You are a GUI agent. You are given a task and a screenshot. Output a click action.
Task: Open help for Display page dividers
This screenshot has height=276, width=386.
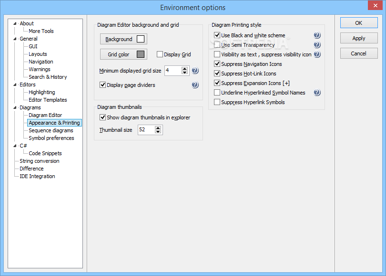[x=195, y=85]
